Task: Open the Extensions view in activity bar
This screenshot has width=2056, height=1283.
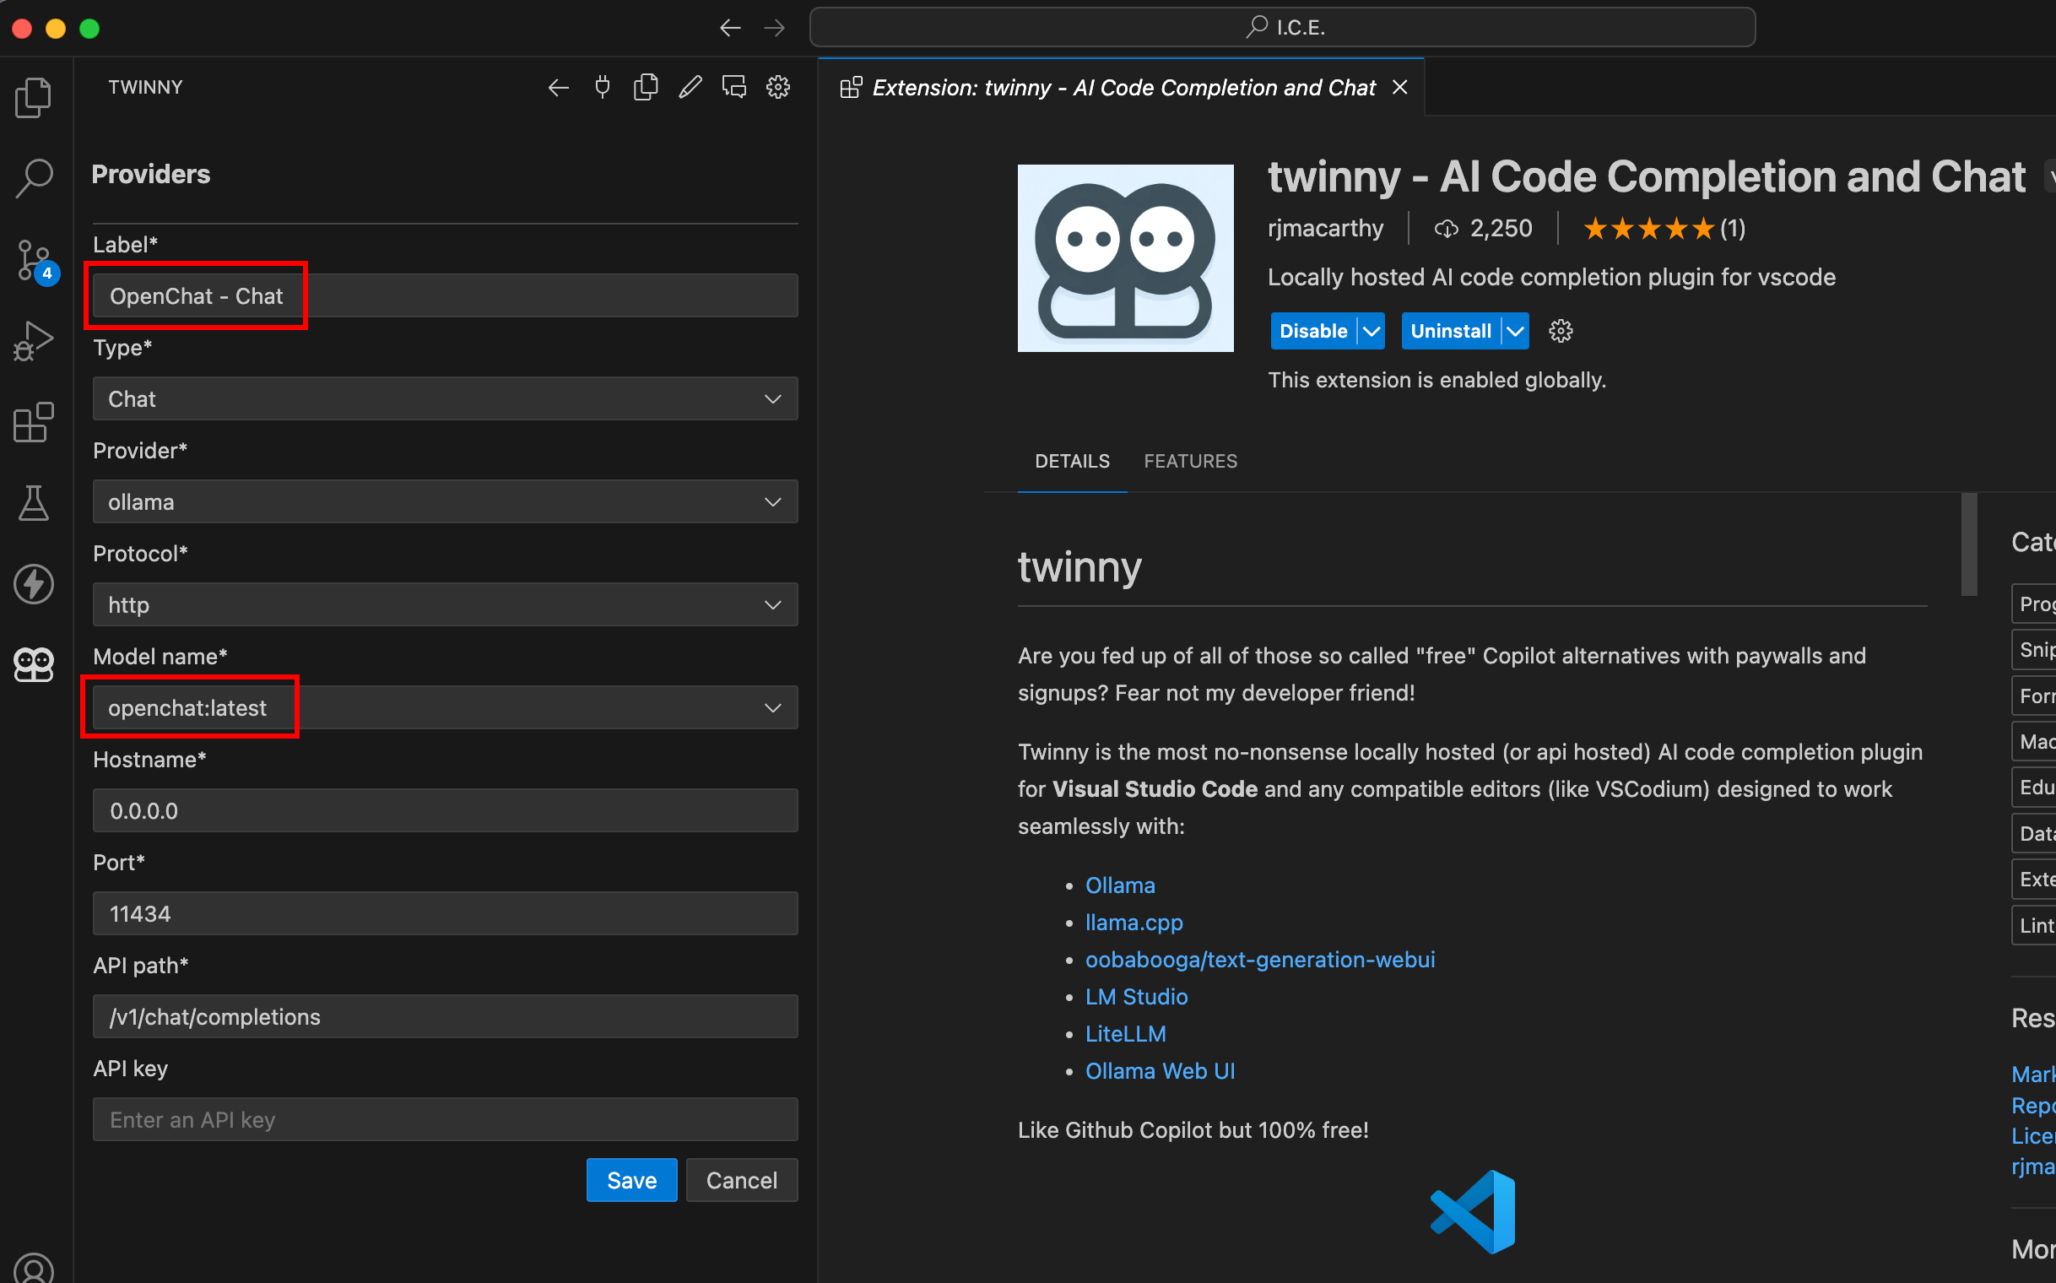Action: 34,422
